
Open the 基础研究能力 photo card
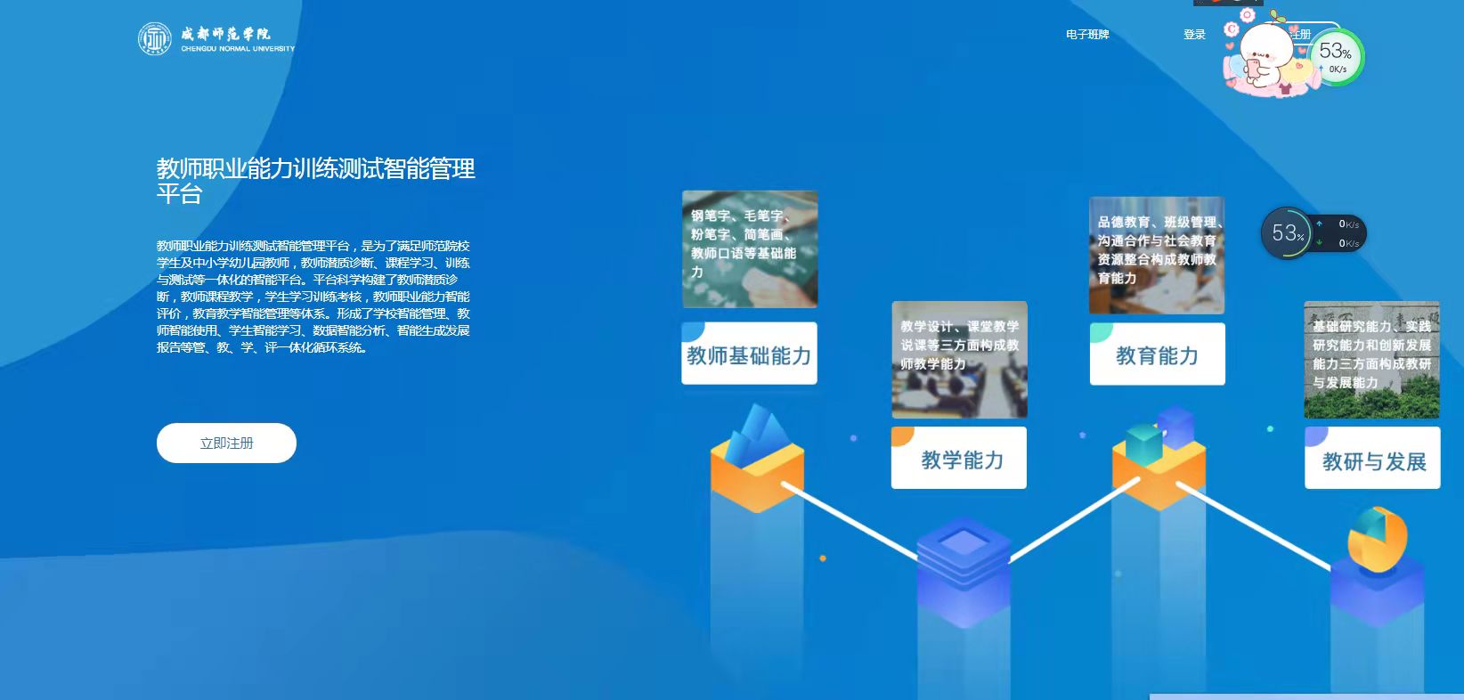(x=1371, y=359)
